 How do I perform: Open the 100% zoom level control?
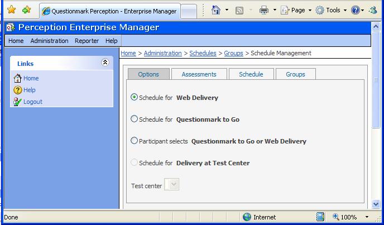[350, 217]
